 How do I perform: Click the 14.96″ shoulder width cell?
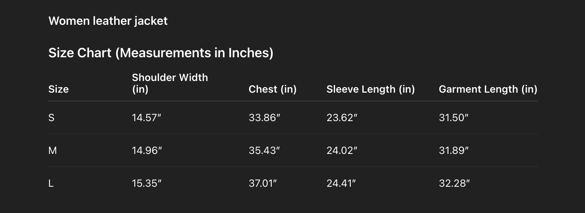147,151
